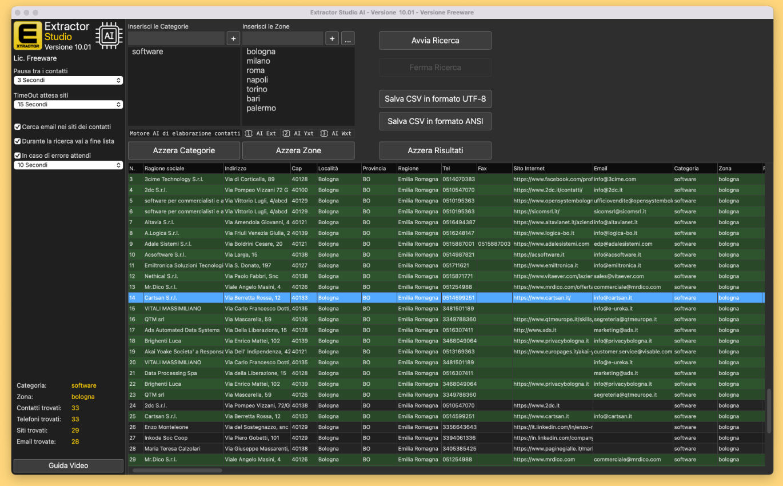Click the plus icon to add a category
Screen dimensions: 783x486
tap(233, 39)
